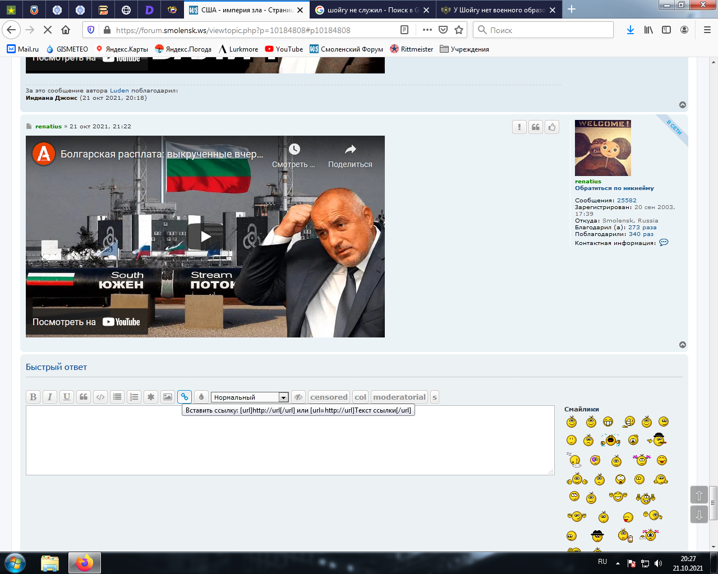Jump to top arrow under Luden post
718x574 pixels.
click(x=683, y=105)
